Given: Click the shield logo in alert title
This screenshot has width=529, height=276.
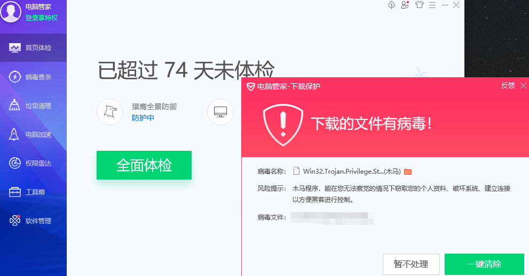Looking at the screenshot, I should tap(251, 87).
